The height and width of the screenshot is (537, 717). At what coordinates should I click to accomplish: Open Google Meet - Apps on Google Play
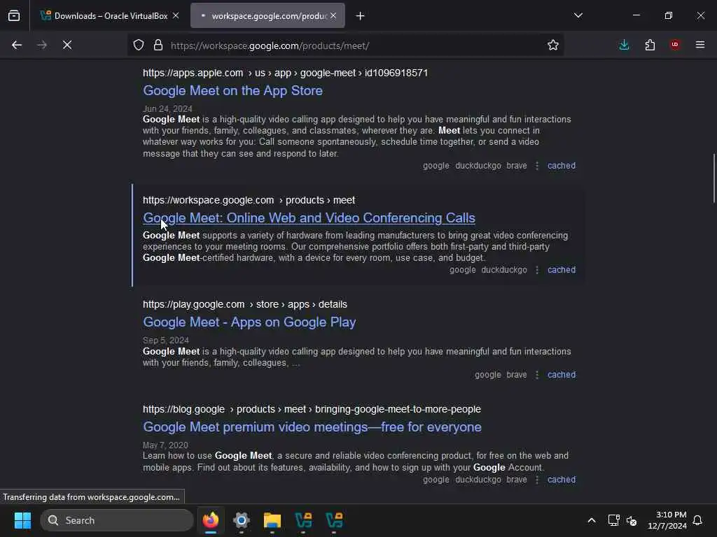[x=249, y=322]
